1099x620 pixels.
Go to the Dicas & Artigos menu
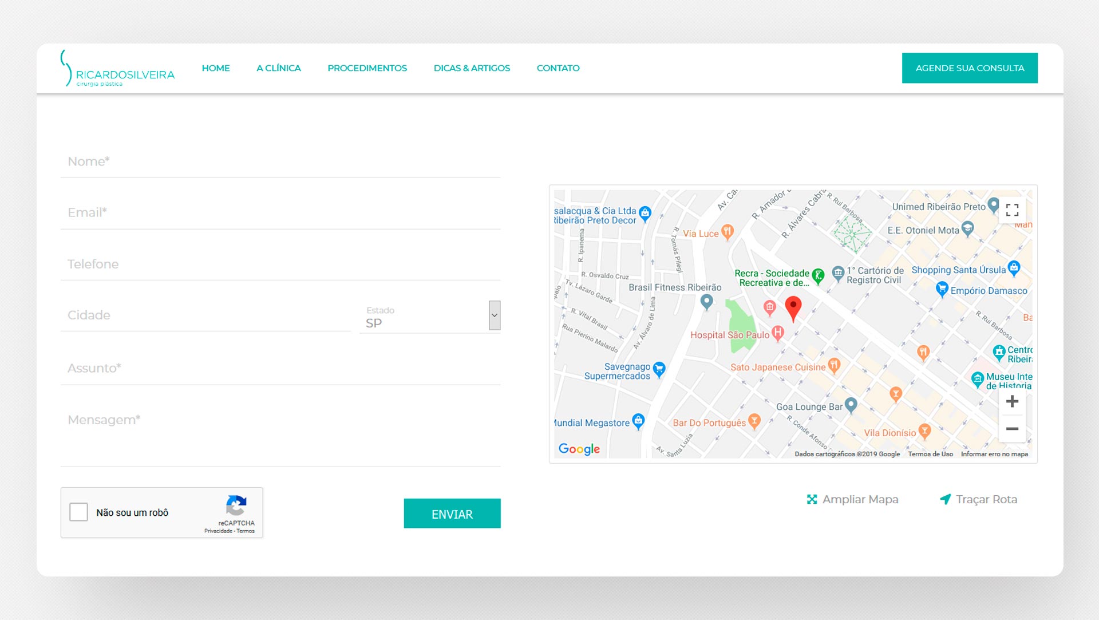click(472, 68)
